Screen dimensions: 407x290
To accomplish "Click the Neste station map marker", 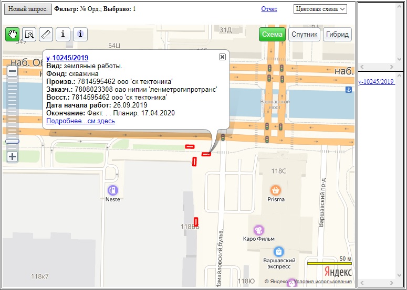I will pos(112,190).
